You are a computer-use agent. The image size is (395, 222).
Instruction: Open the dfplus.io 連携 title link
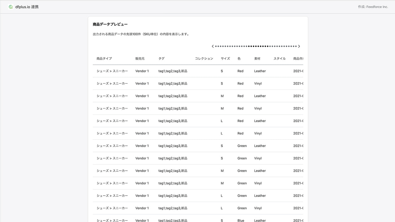click(x=27, y=6)
